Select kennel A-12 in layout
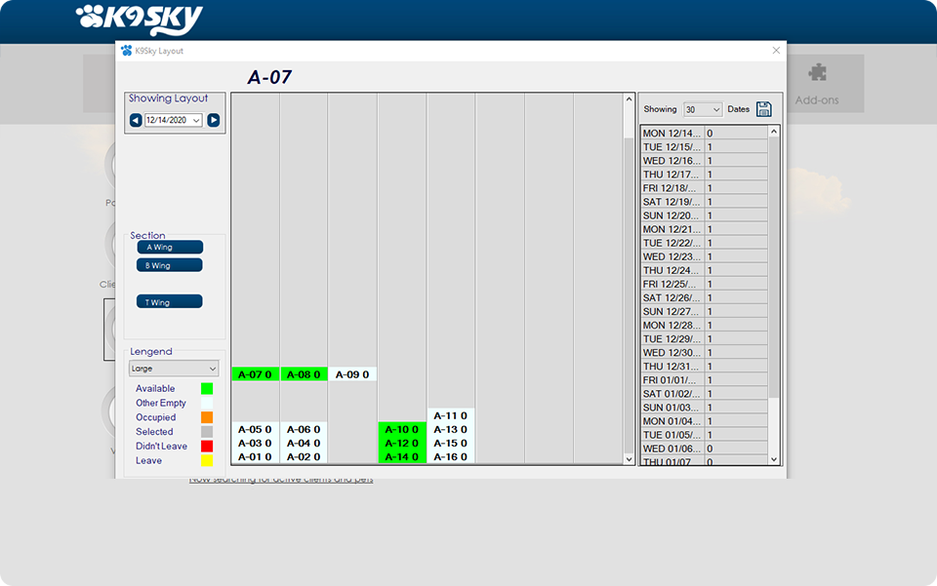The image size is (937, 586). point(401,443)
